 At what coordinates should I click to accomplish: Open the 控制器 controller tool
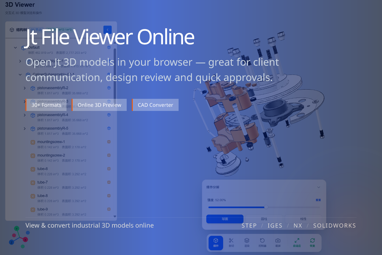click(x=262, y=243)
